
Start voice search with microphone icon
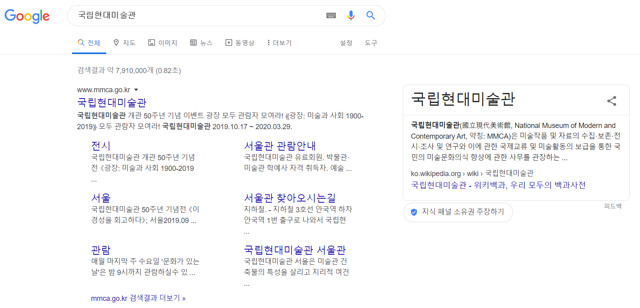[351, 15]
